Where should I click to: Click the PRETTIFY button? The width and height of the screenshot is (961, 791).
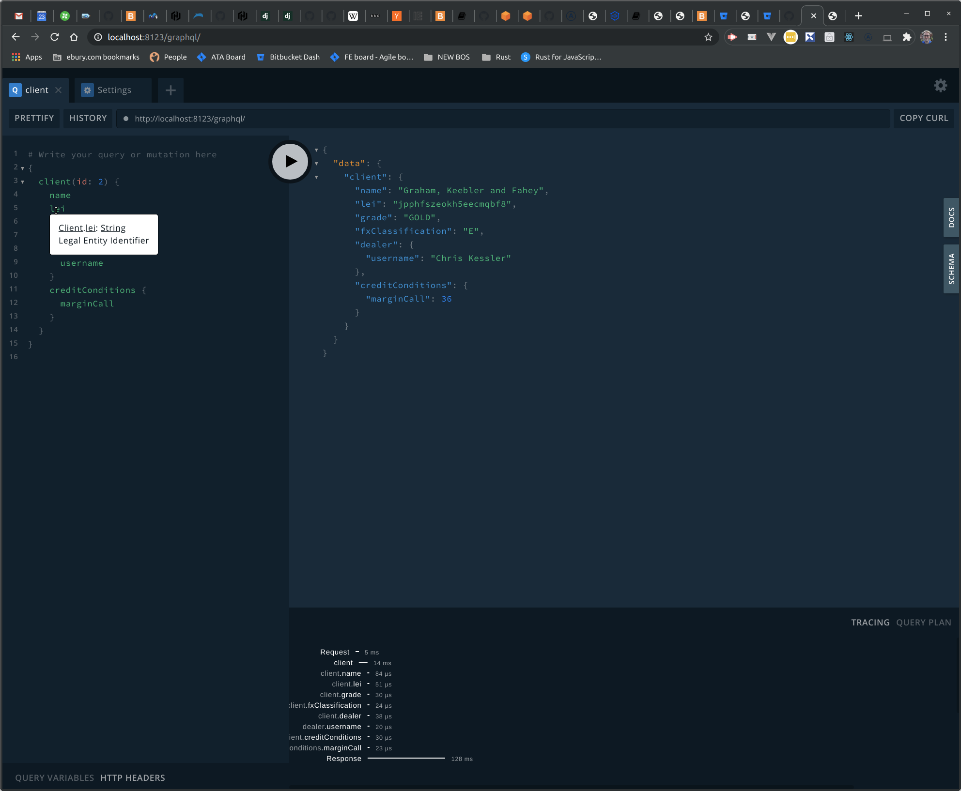pyautogui.click(x=34, y=118)
